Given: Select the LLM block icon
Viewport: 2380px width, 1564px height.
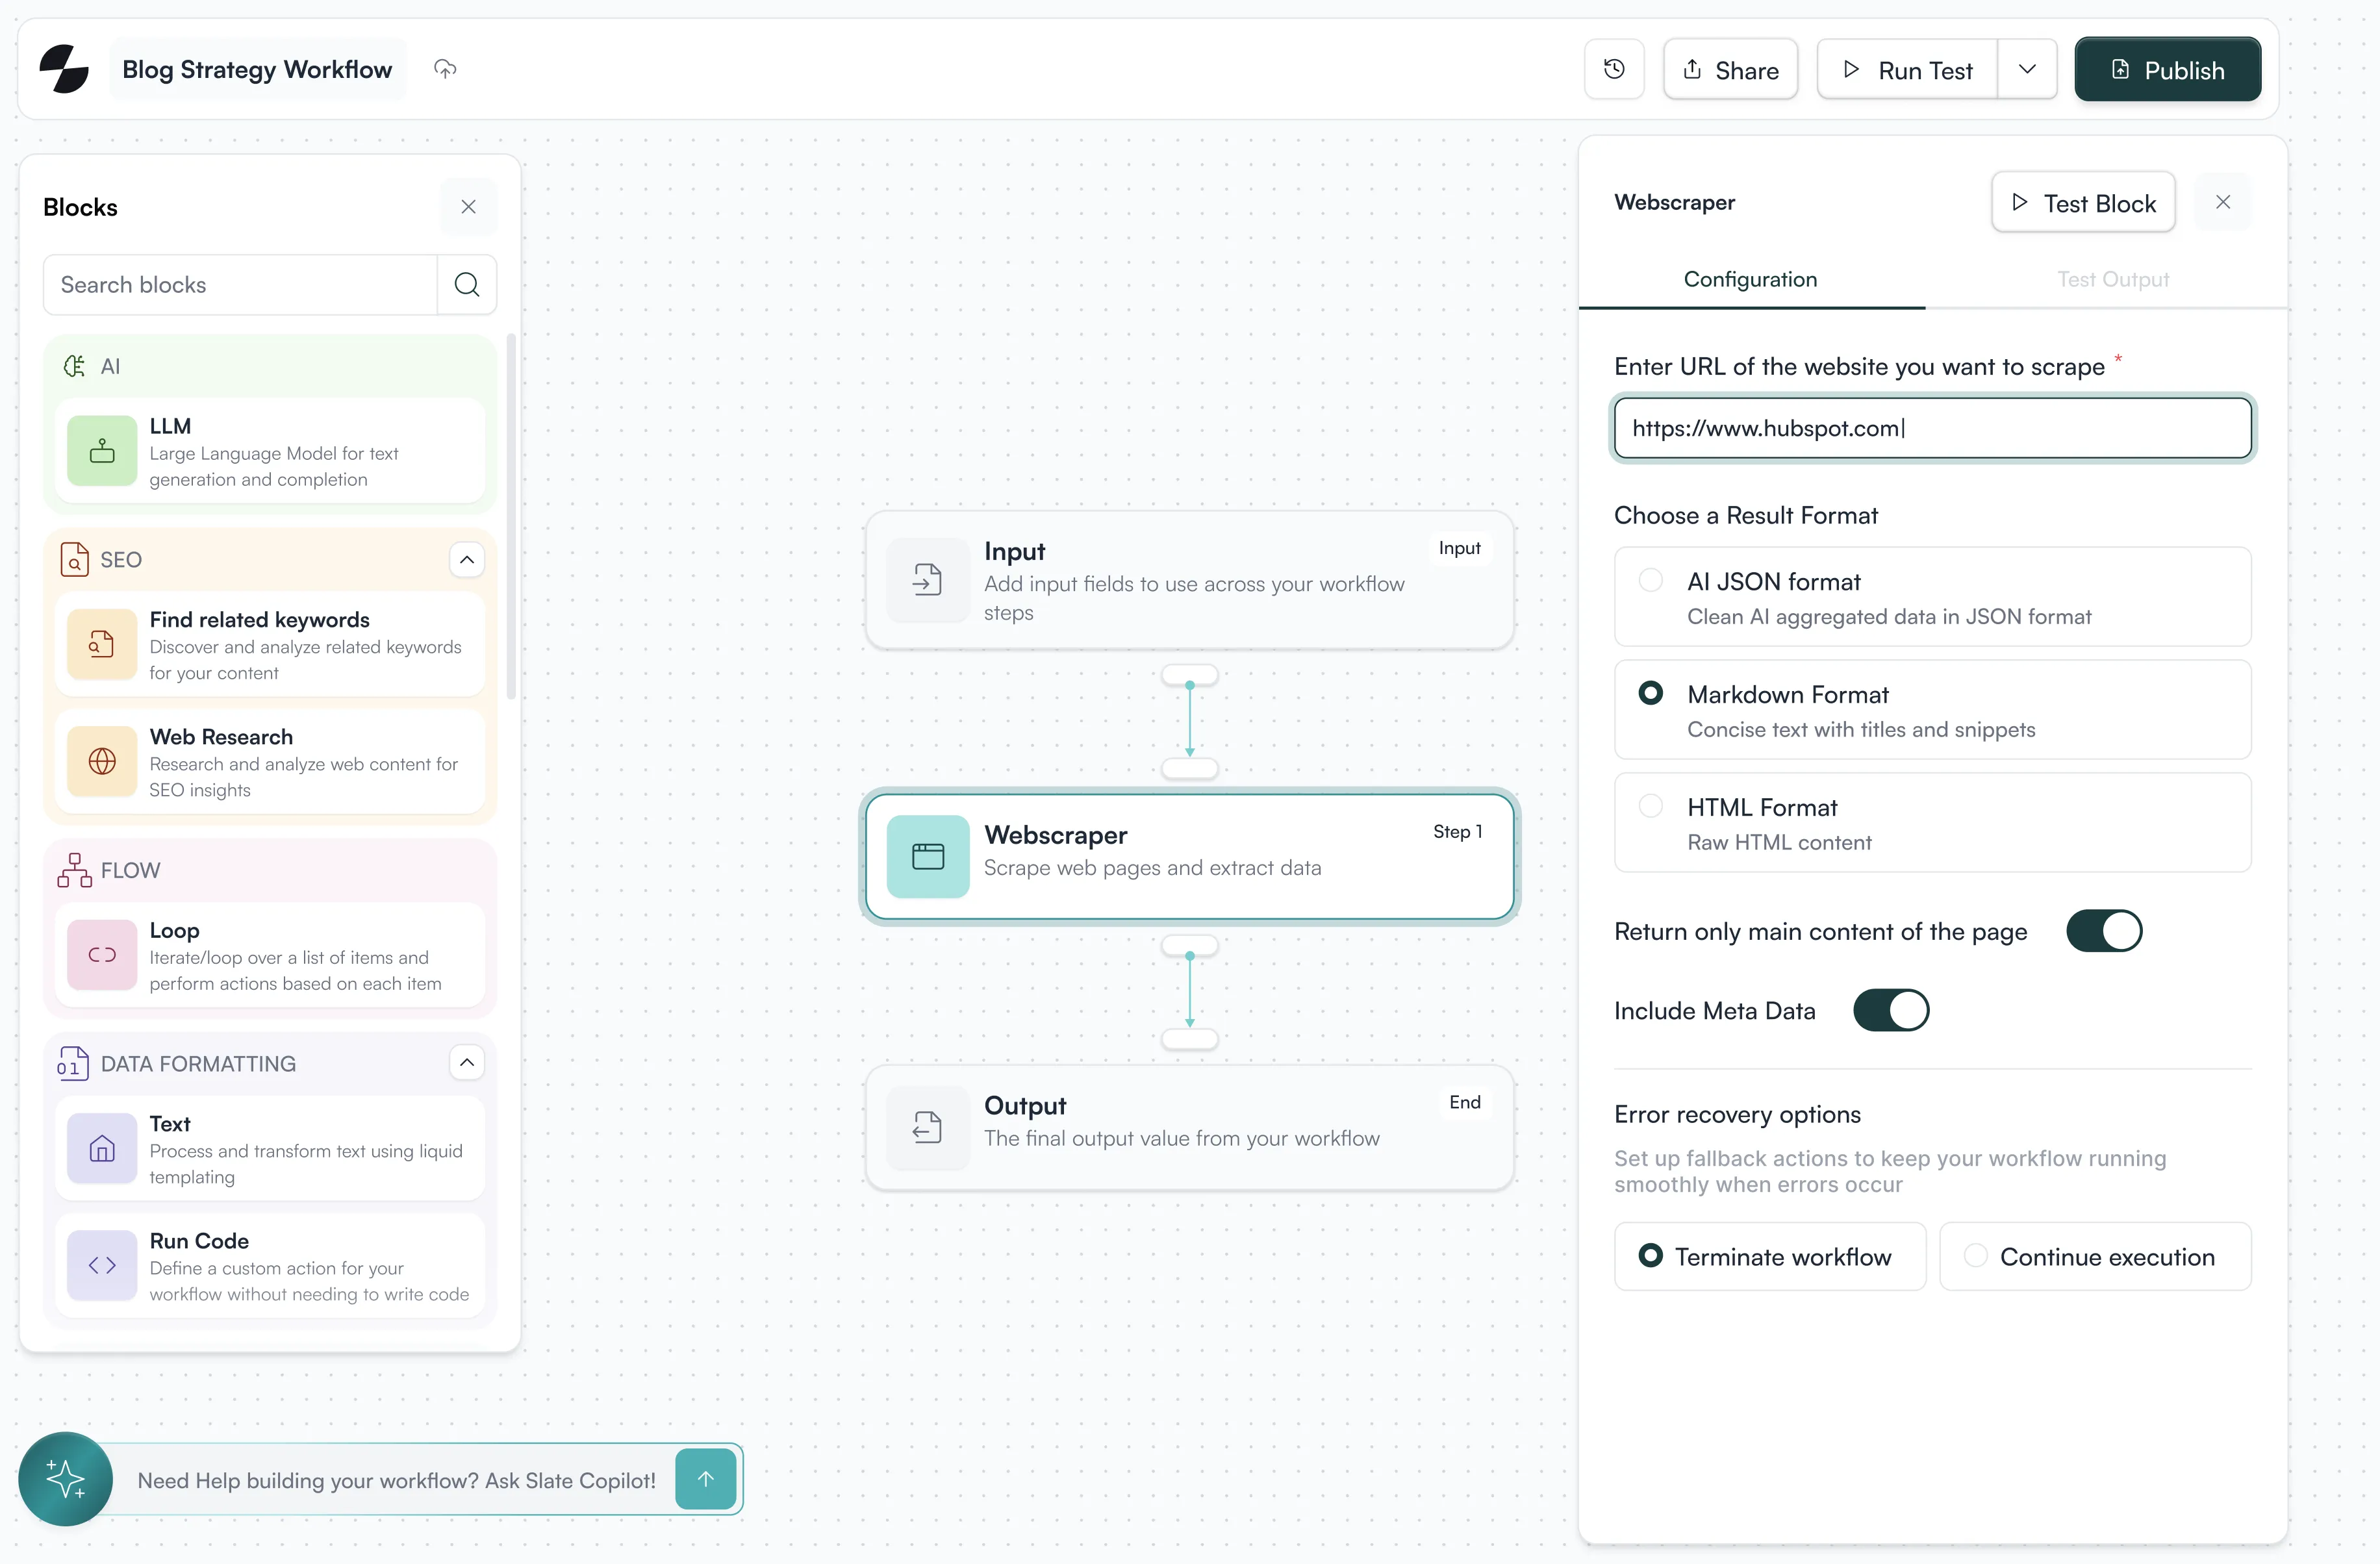Looking at the screenshot, I should [x=102, y=451].
